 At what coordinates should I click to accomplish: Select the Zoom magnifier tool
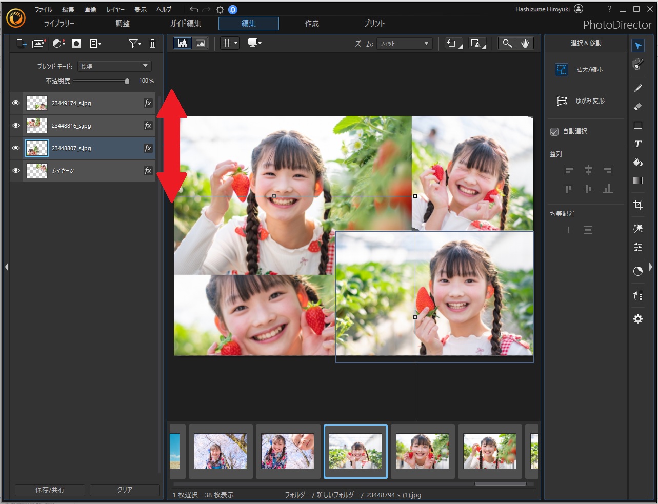pyautogui.click(x=507, y=44)
